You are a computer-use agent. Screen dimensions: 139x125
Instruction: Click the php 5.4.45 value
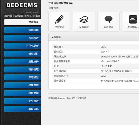[x=106, y=66]
